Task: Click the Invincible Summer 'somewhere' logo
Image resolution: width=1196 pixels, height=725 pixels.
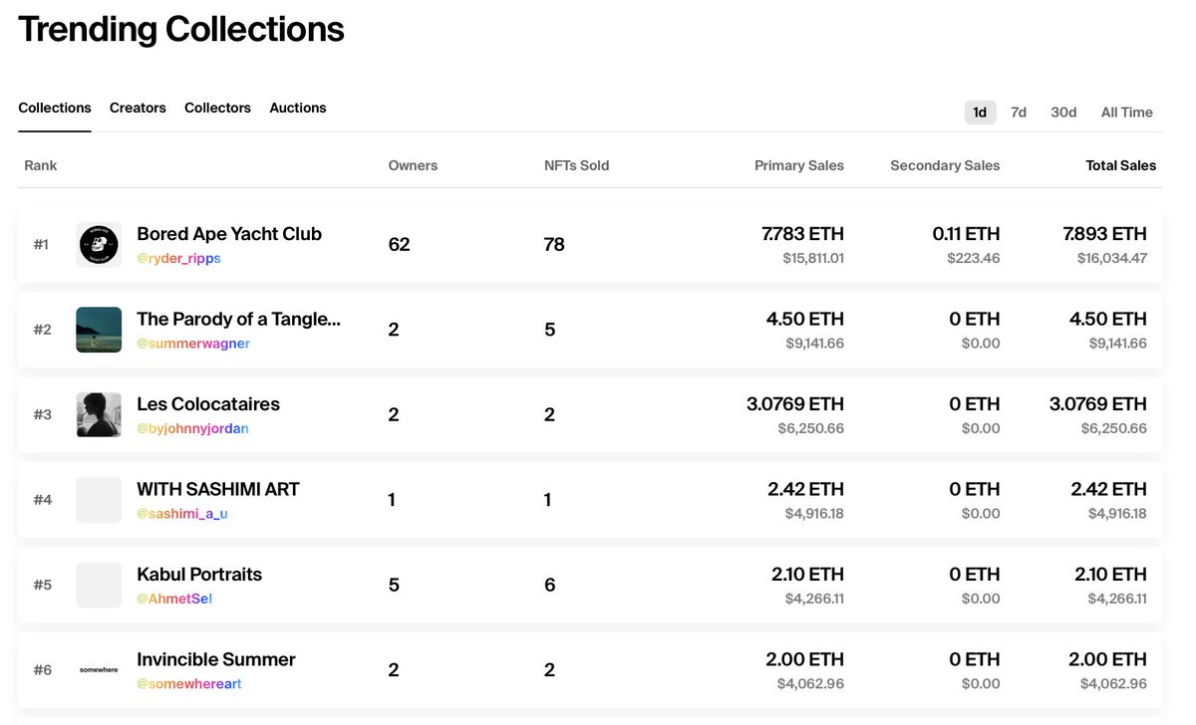Action: [x=99, y=670]
